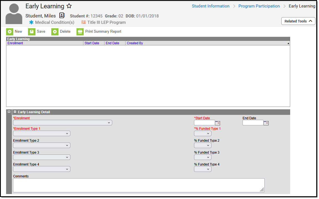Viewport: 319px width, 199px height.
Task: View the student's Medical Condition(s) flag
Action: point(51,22)
